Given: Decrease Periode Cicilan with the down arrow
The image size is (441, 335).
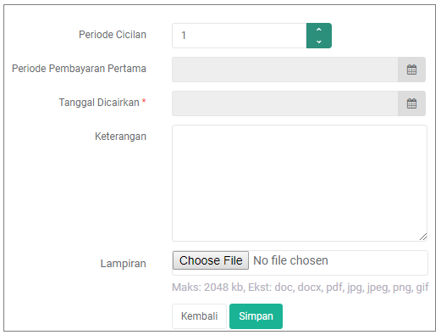Looking at the screenshot, I should [x=319, y=42].
